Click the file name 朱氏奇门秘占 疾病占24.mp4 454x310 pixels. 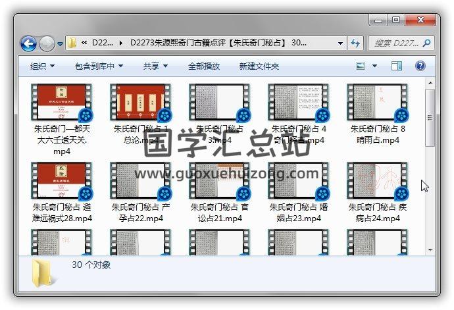(378, 213)
